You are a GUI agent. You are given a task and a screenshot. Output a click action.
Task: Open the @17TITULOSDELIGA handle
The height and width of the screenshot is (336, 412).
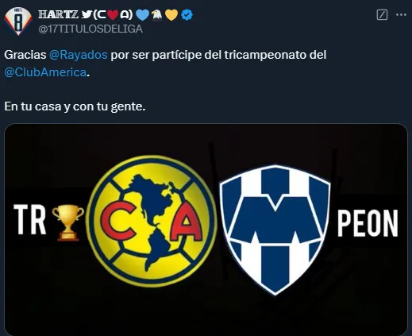(90, 29)
